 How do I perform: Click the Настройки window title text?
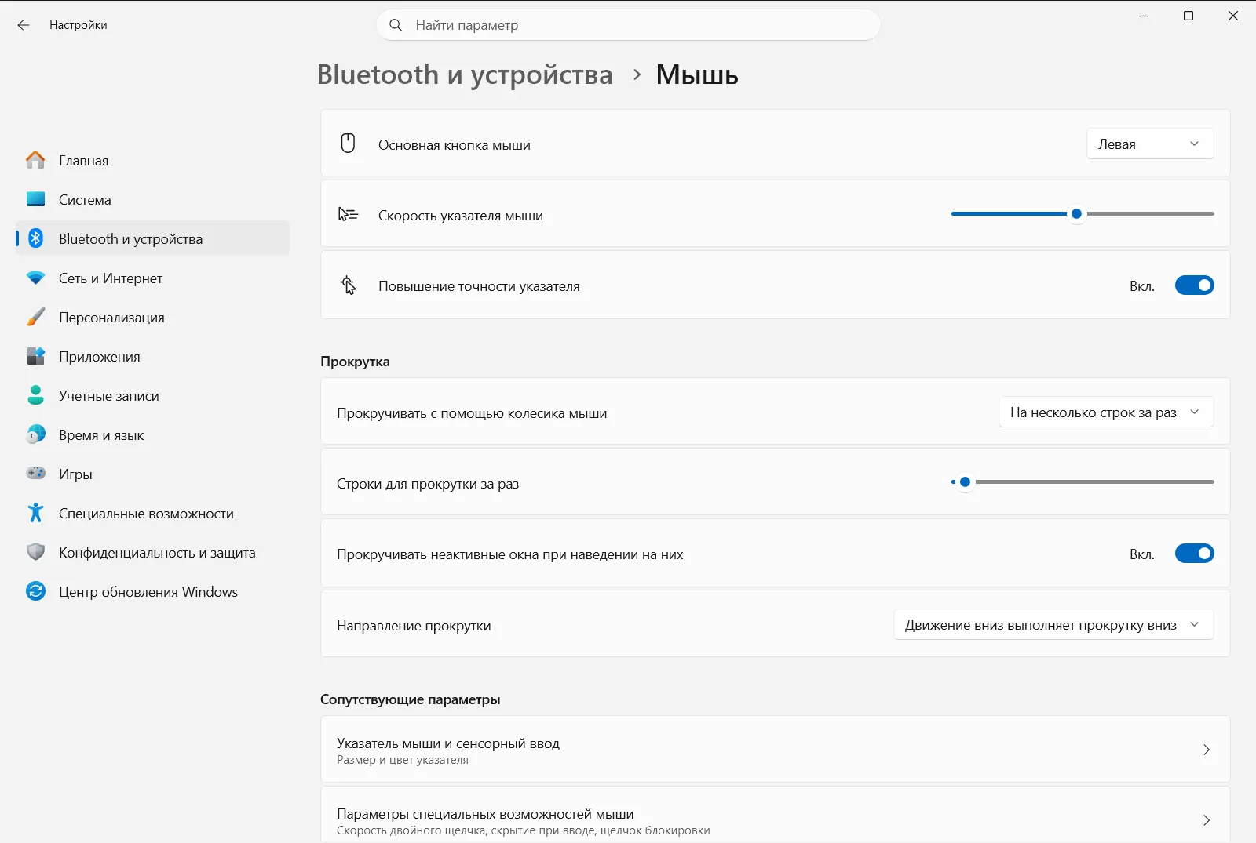(78, 25)
